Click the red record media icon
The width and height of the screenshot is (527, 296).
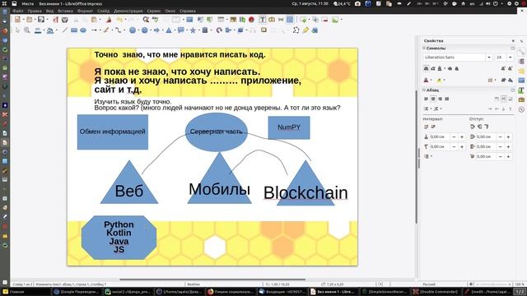pyautogui.click(x=251, y=20)
